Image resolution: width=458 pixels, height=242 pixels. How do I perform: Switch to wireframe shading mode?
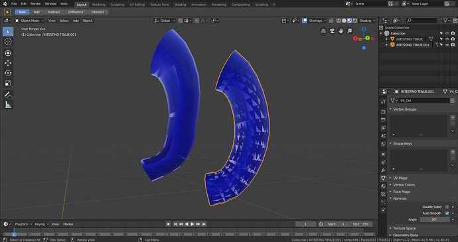[339, 21]
